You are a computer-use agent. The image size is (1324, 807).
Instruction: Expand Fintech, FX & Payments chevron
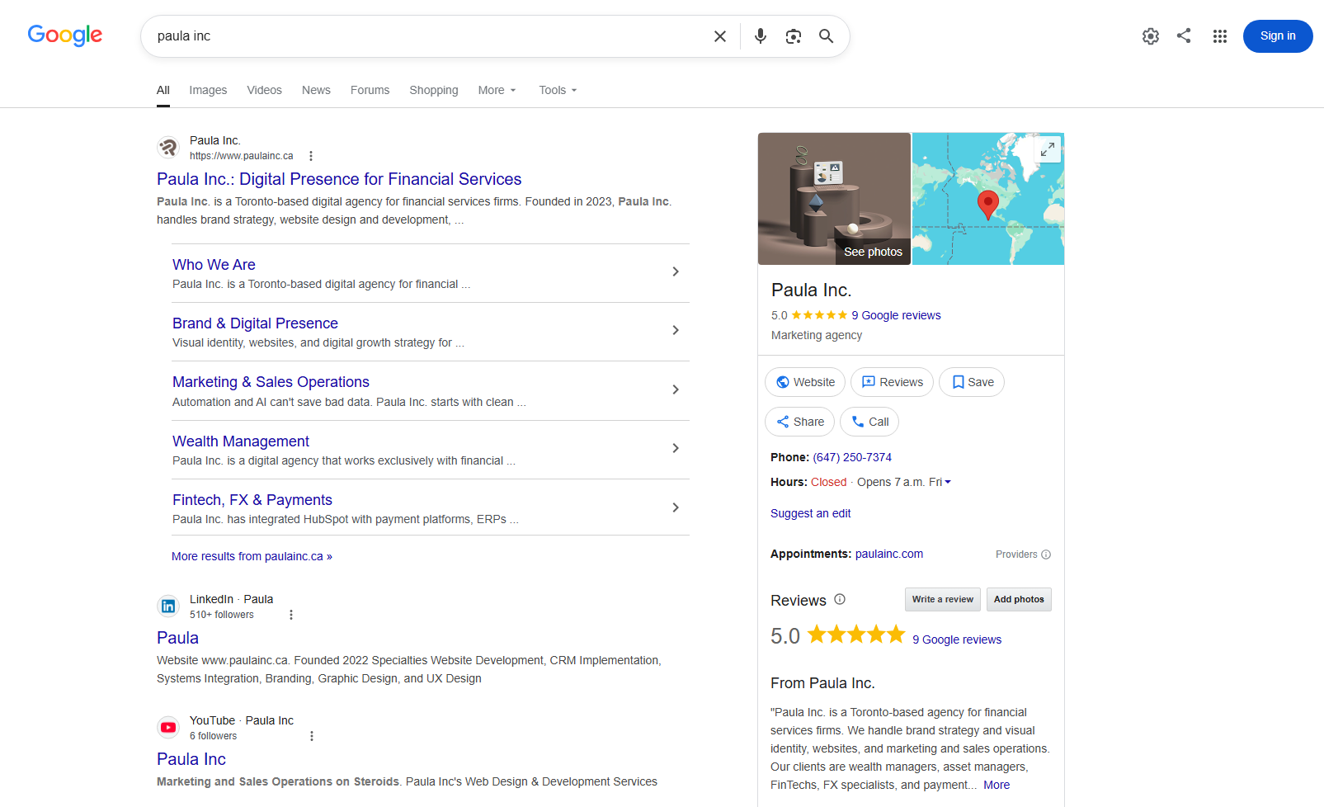(676, 507)
